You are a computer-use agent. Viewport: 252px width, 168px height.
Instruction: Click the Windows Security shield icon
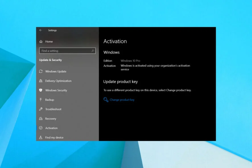coord(41,90)
